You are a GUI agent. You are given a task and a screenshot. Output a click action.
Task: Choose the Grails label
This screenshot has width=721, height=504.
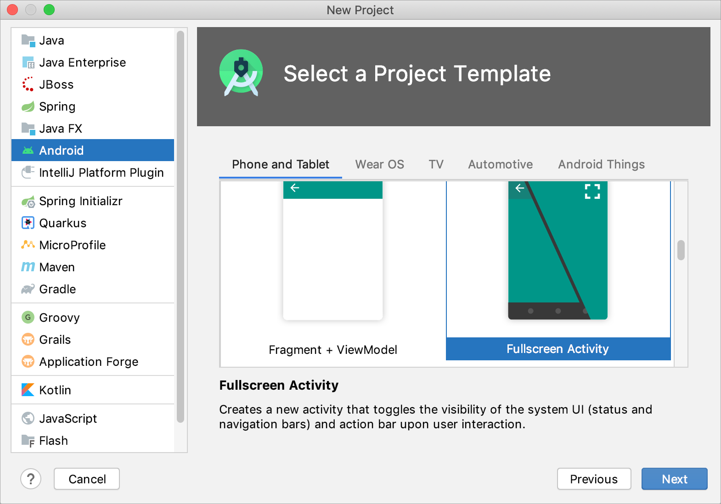coord(55,340)
